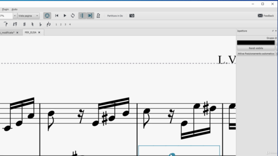Minimize the MuseScore window
The width and height of the screenshot is (278, 156).
pyautogui.click(x=253, y=4)
